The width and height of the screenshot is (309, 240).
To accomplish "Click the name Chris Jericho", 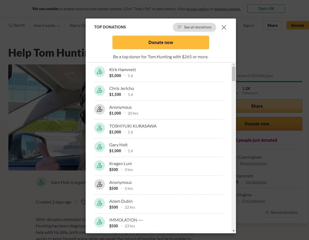I will click(x=121, y=89).
